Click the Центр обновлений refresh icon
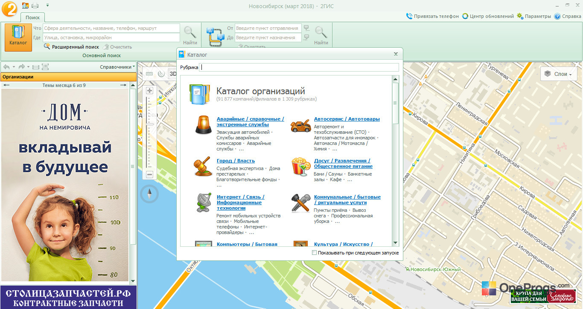The image size is (583, 309). click(465, 16)
